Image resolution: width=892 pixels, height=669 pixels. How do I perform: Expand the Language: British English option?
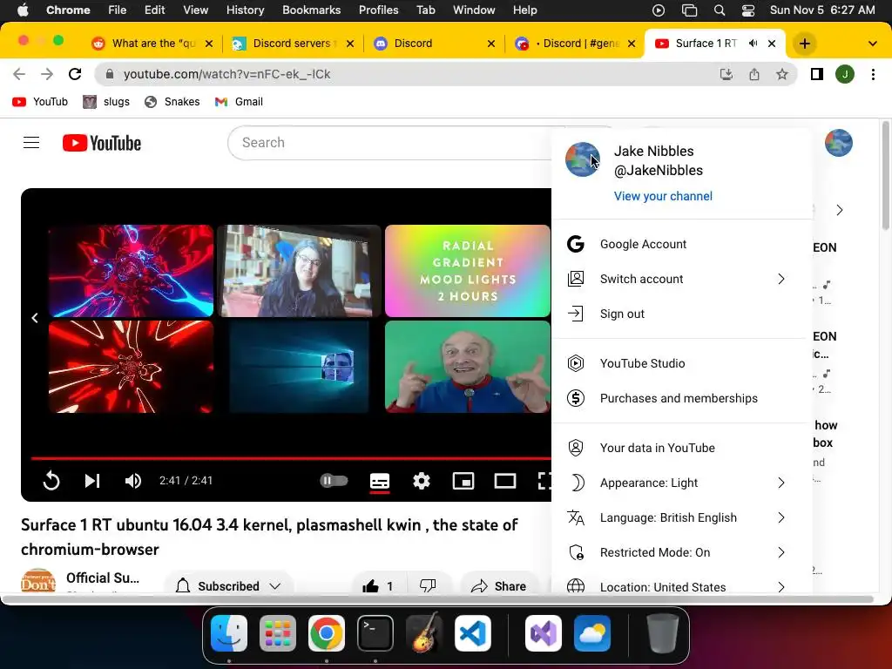[681, 517]
